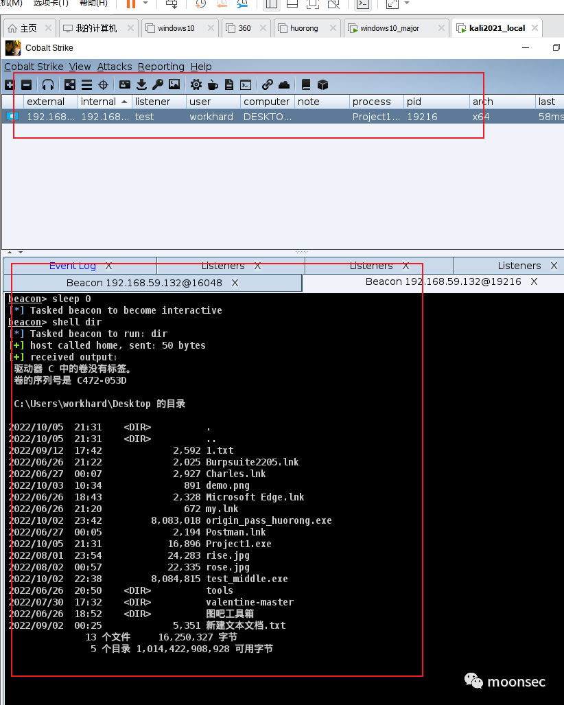Switch to session table view icon
The width and height of the screenshot is (564, 705).
click(x=86, y=84)
